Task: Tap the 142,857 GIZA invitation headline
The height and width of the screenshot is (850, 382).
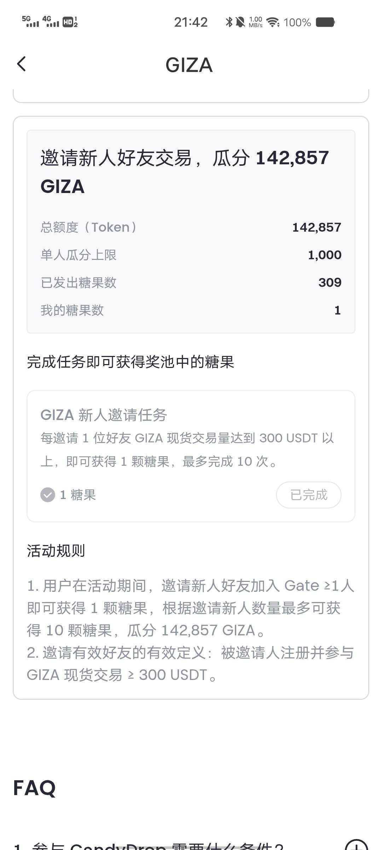Action: (185, 172)
